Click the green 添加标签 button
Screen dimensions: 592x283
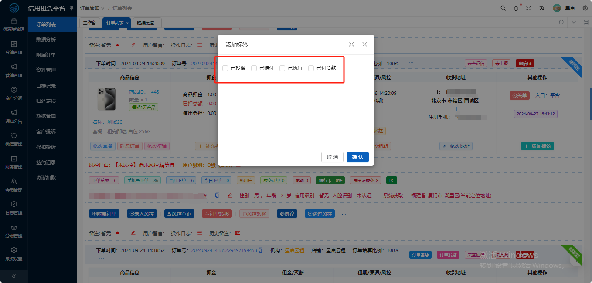pyautogui.click(x=537, y=146)
